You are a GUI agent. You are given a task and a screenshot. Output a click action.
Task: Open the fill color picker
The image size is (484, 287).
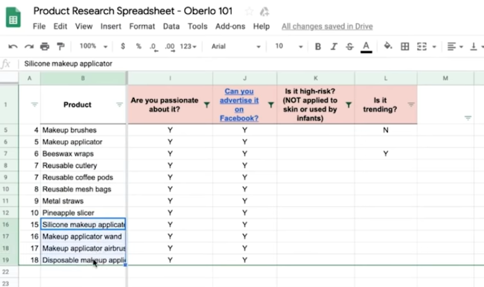388,47
